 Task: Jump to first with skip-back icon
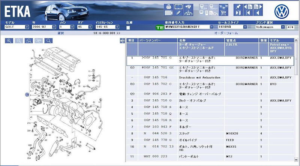point(248,13)
